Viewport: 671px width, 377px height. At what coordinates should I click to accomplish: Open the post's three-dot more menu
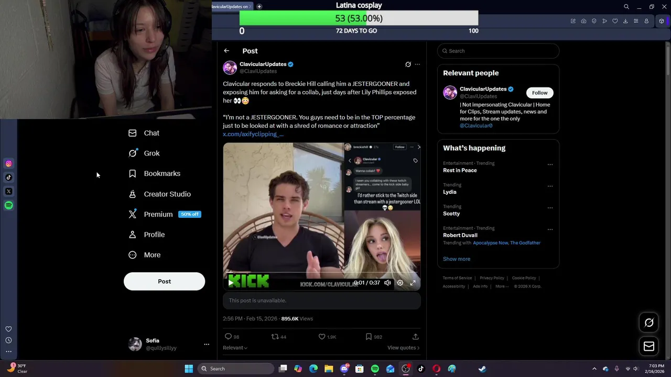(417, 64)
